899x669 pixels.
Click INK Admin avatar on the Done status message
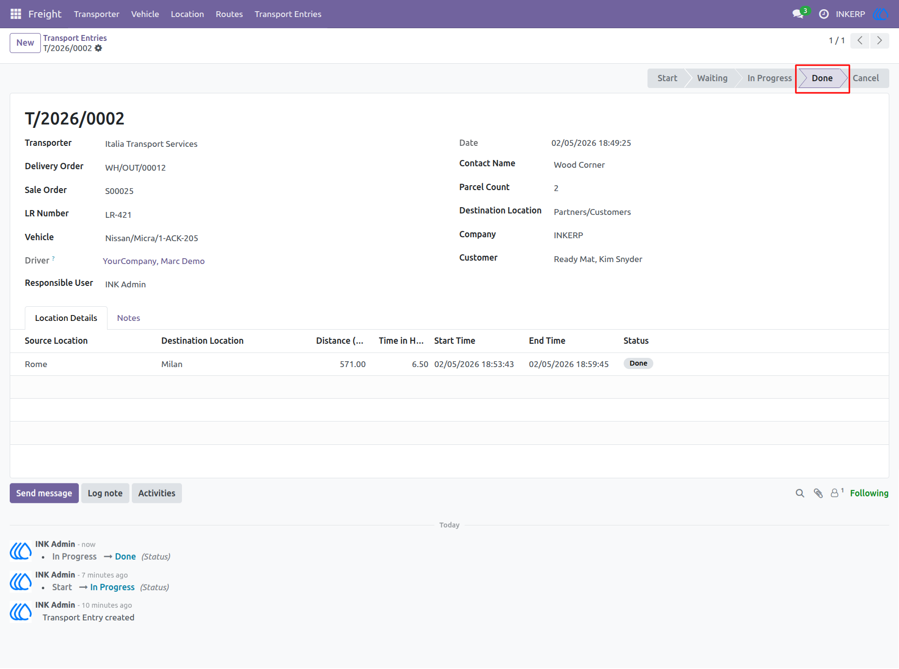(21, 551)
